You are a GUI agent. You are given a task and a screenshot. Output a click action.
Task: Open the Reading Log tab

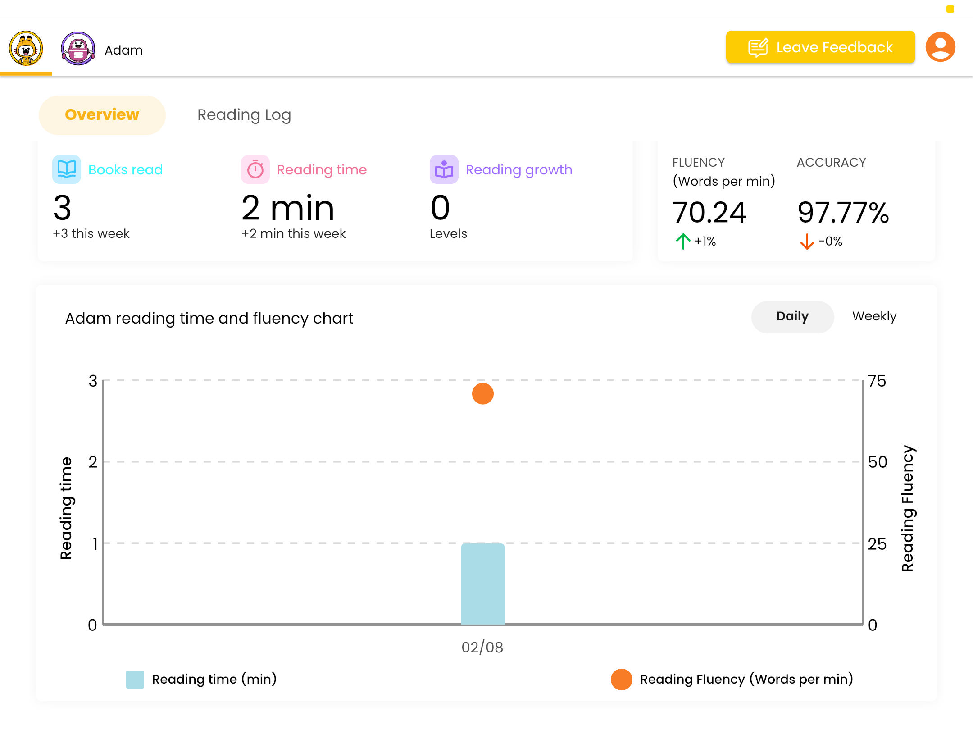(244, 115)
